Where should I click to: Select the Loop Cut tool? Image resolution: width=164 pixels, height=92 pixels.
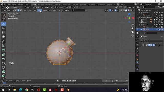[x=3, y=63]
